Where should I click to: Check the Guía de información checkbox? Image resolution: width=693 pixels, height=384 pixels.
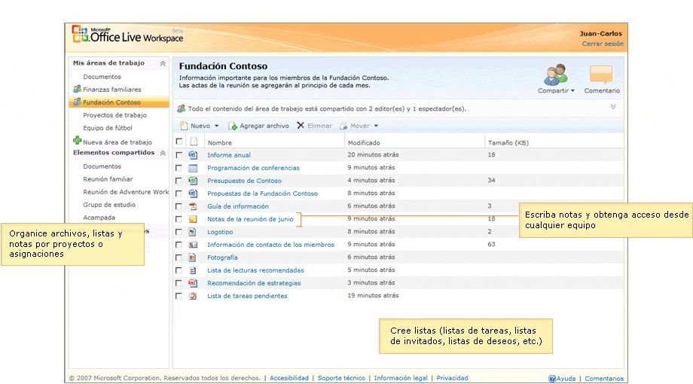[179, 206]
